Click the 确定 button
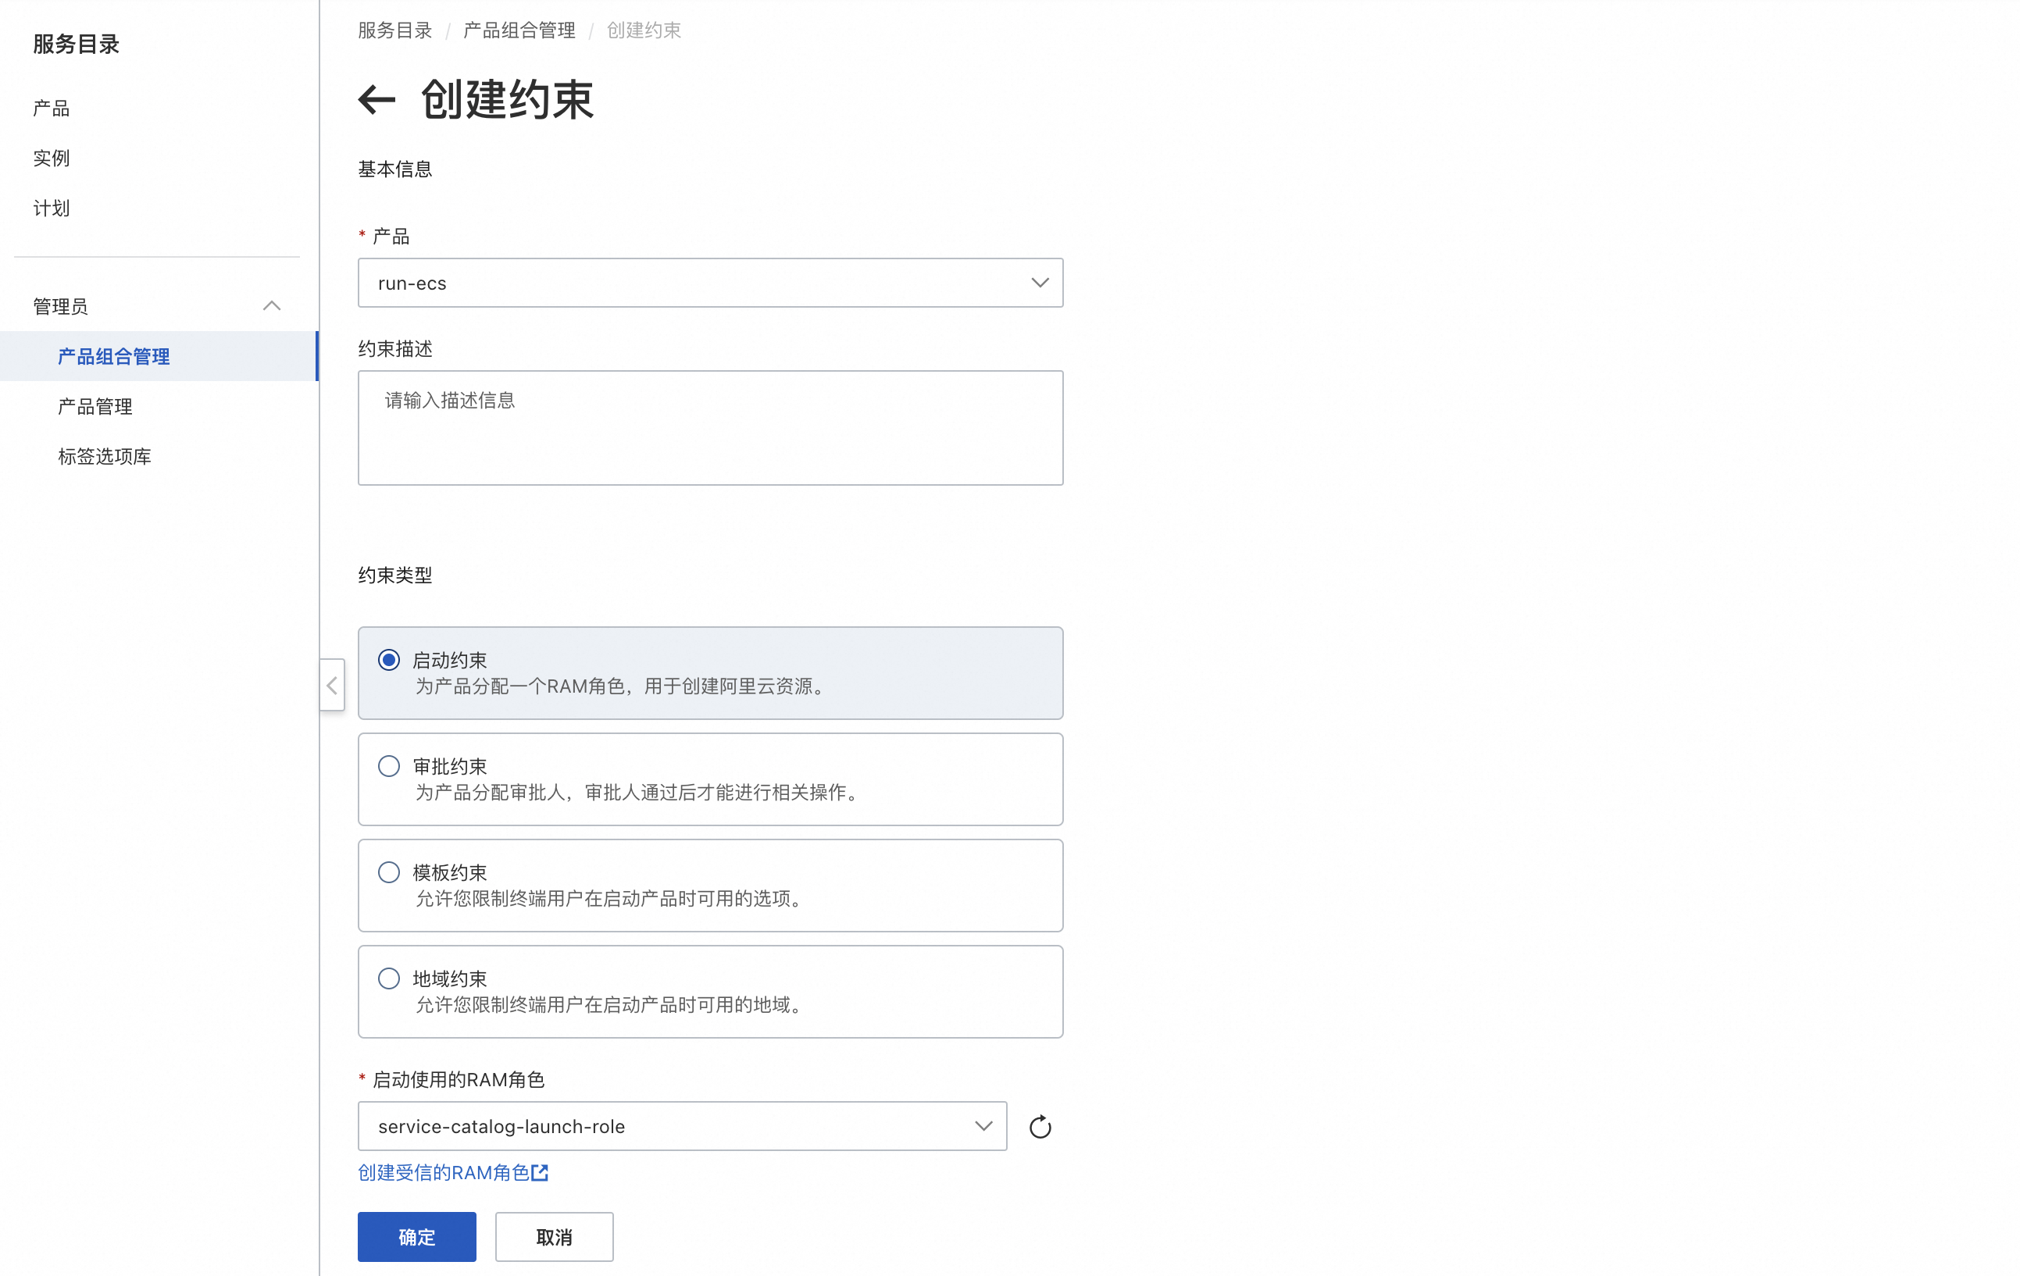The width and height of the screenshot is (2020, 1276). click(x=416, y=1237)
